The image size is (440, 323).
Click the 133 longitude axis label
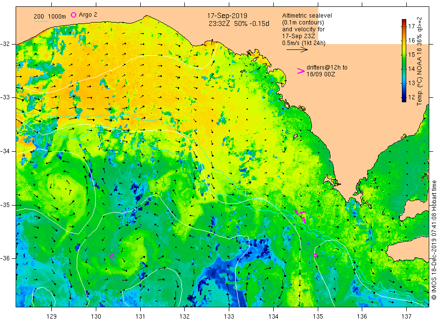click(229, 317)
